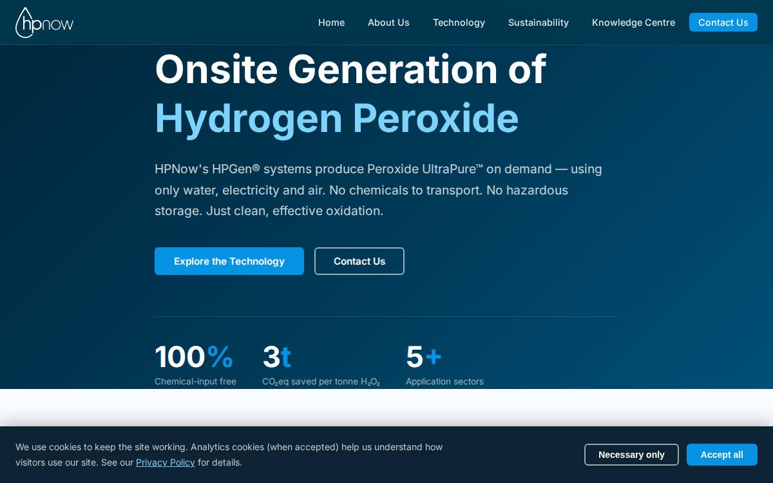Click the CO₂eq saved per tonne label
This screenshot has width=773, height=483.
point(321,381)
